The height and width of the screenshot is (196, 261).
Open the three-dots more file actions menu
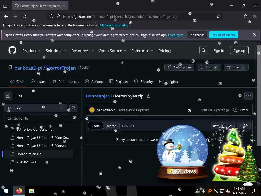click(248, 96)
